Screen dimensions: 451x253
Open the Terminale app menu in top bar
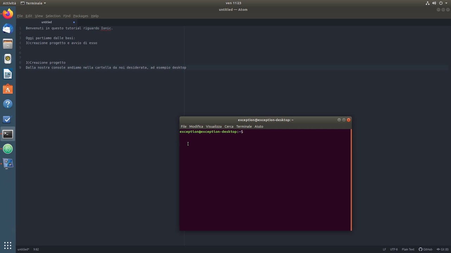click(33, 3)
